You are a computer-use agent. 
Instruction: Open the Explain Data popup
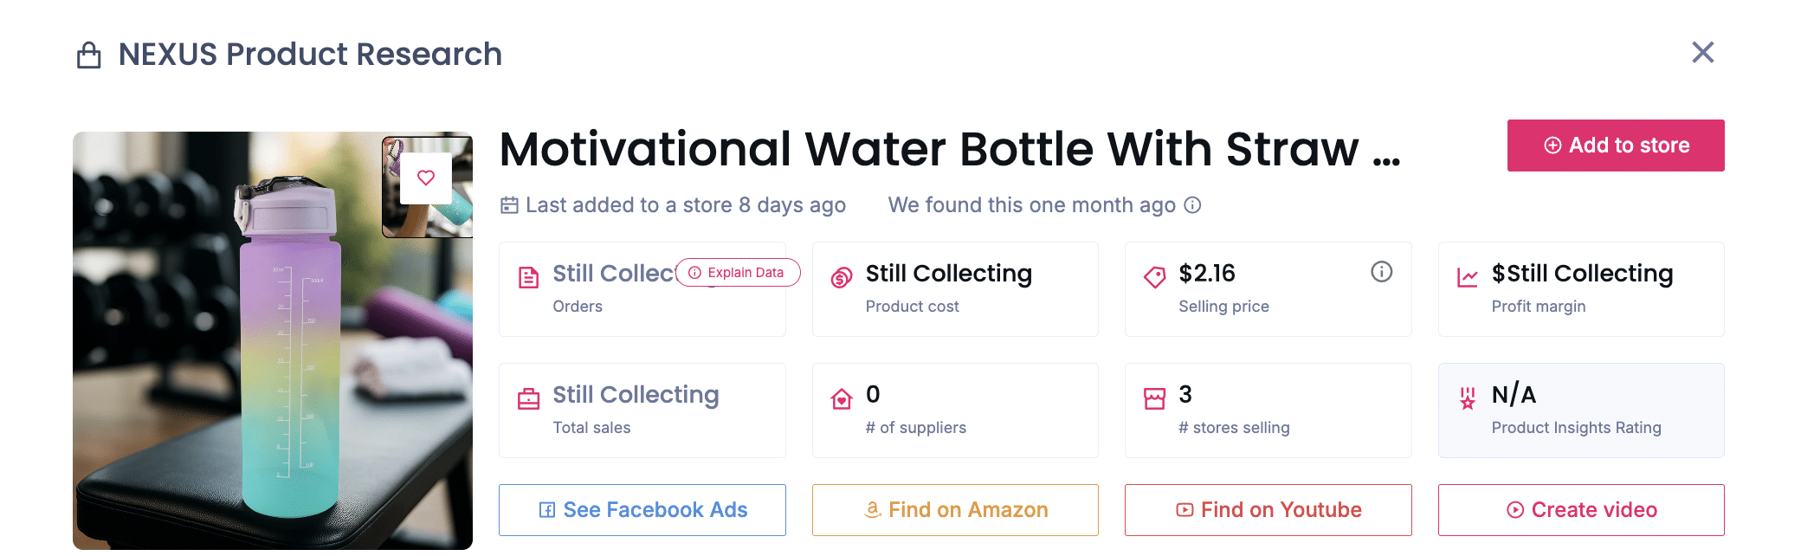pos(737,272)
